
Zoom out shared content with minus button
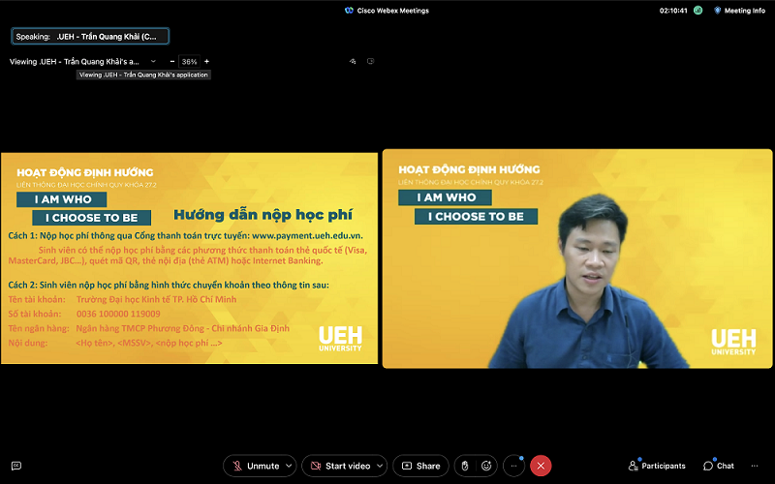point(172,61)
